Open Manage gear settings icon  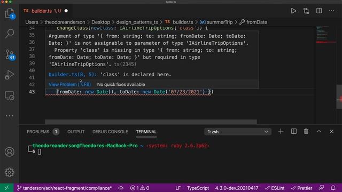point(10,172)
